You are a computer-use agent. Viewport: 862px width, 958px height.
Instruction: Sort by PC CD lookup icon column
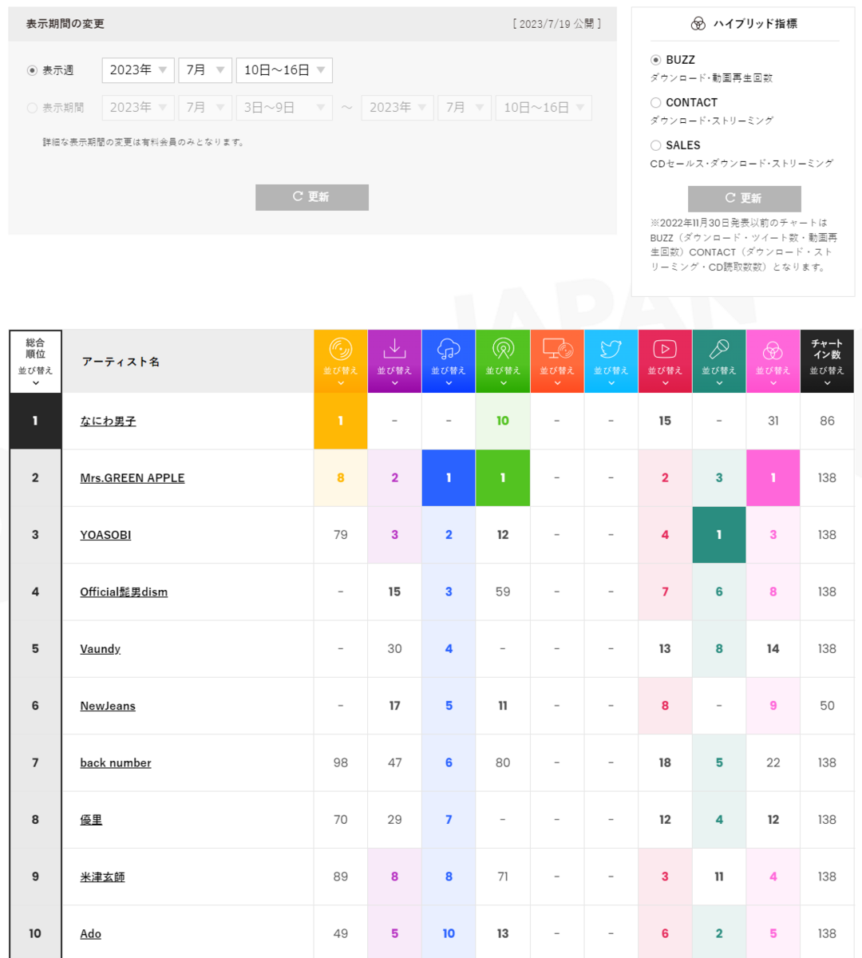pyautogui.click(x=557, y=361)
